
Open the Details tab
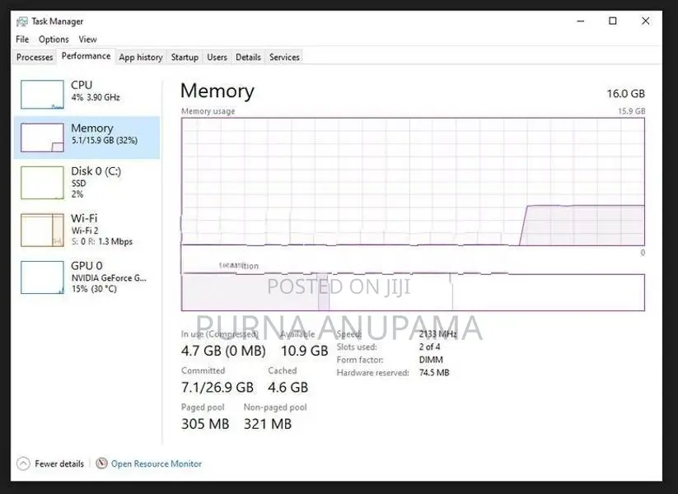pos(248,57)
